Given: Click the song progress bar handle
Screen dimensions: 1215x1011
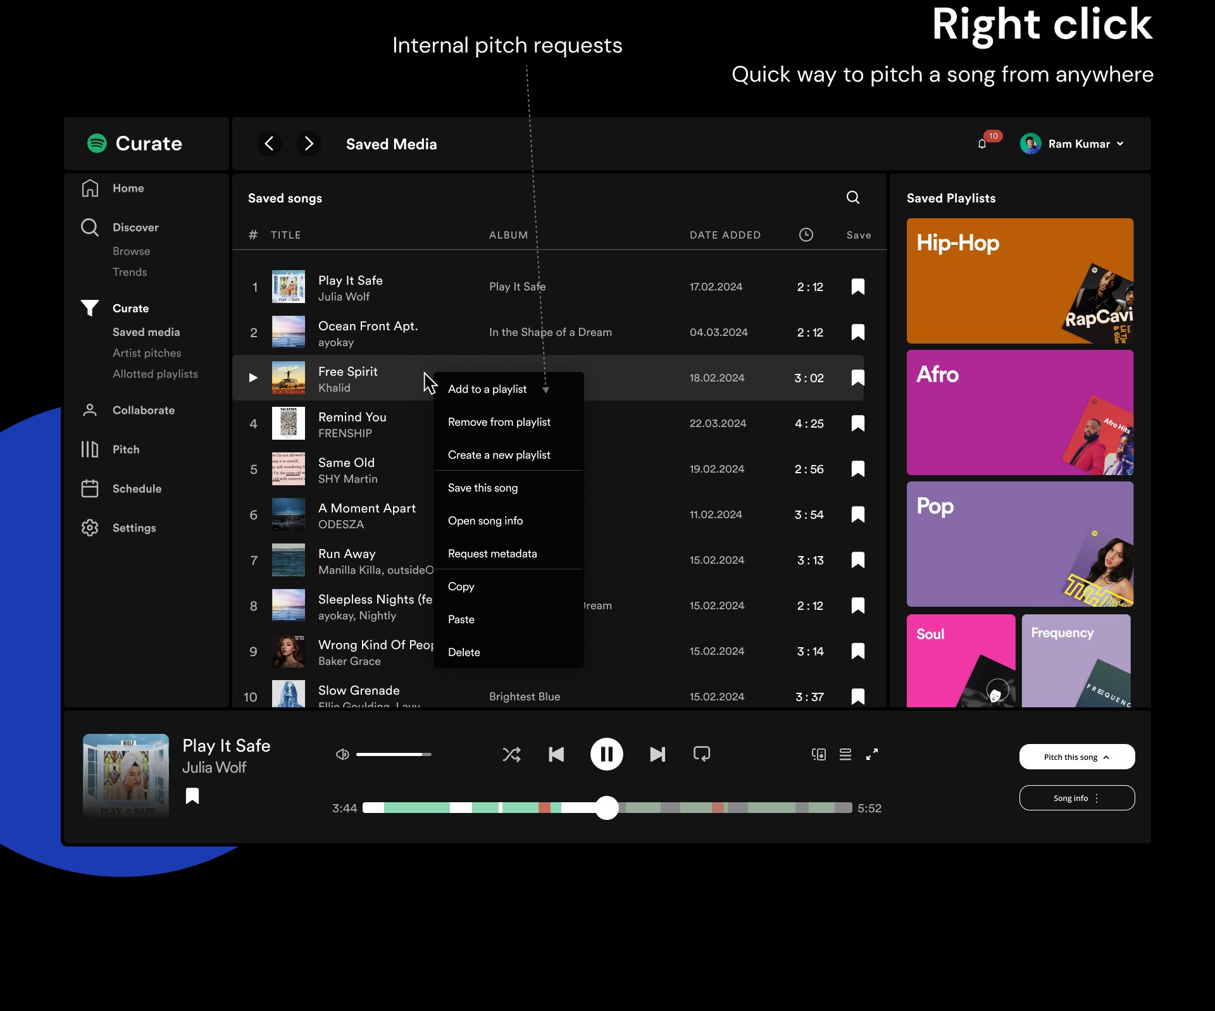Looking at the screenshot, I should coord(607,808).
